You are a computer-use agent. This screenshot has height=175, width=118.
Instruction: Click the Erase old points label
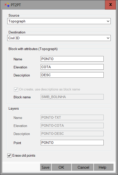[x=24, y=155]
